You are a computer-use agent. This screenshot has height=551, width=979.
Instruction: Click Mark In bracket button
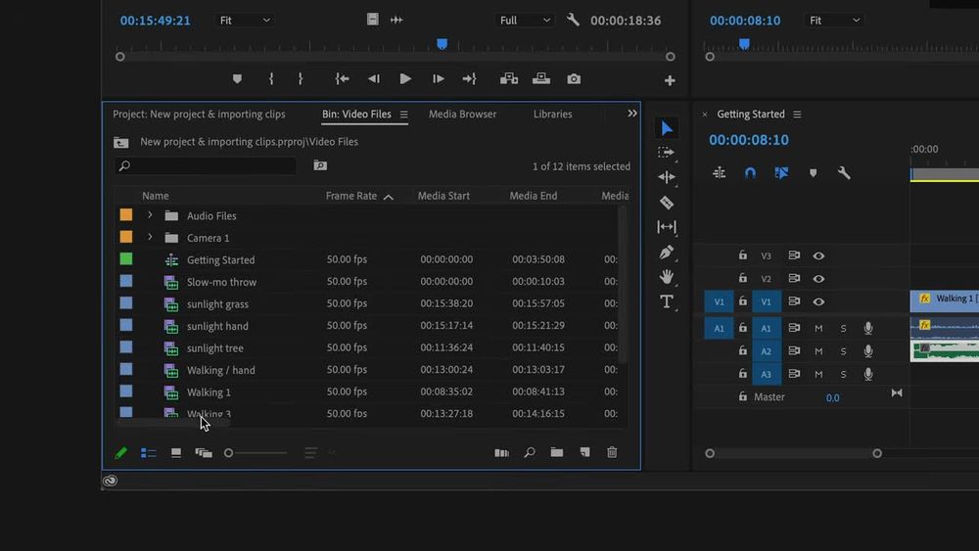(271, 79)
